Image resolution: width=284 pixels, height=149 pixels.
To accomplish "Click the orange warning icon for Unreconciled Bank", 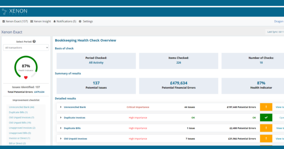I will pyautogui.click(x=266, y=107).
